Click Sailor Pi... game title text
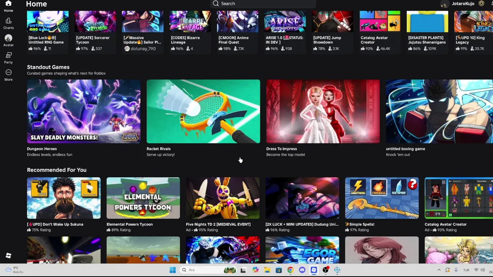 click(142, 40)
